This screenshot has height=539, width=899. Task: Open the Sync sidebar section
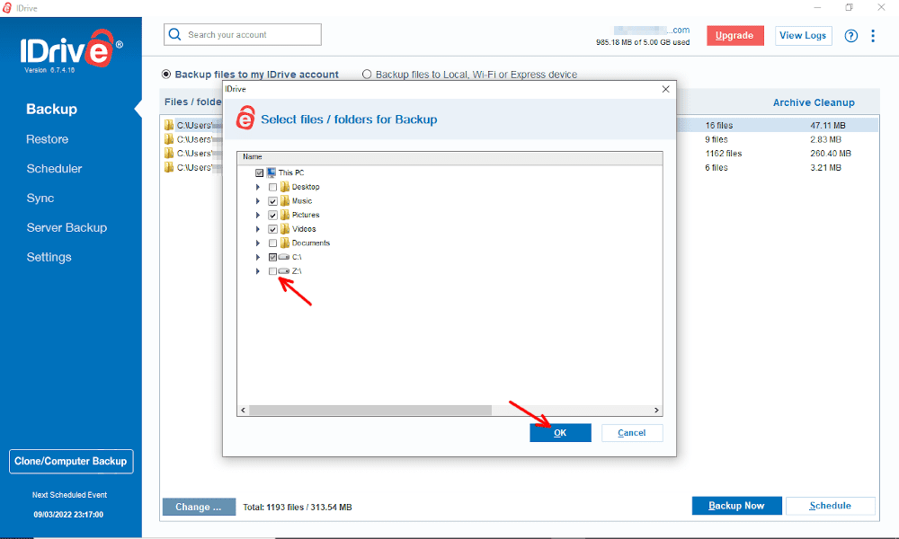click(x=40, y=199)
